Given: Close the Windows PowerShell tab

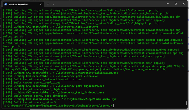Looking at the screenshot, I should (x=41, y=4).
